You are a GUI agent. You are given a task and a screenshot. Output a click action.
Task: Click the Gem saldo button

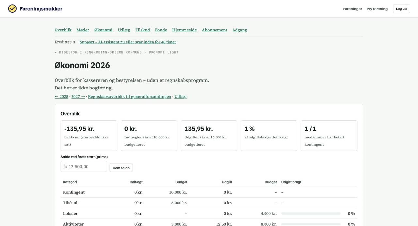point(121,168)
